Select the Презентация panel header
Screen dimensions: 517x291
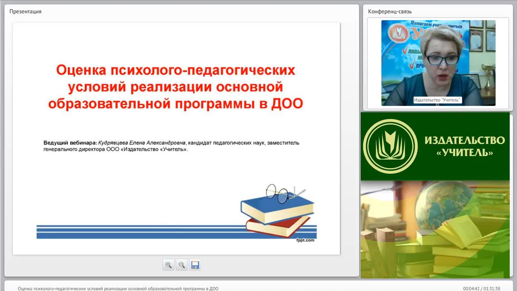point(25,11)
